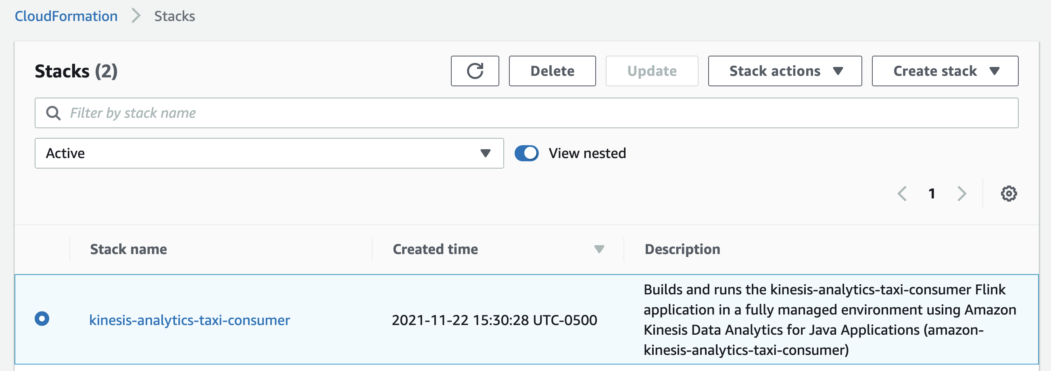
Task: Go to next page arrow
Action: (961, 194)
